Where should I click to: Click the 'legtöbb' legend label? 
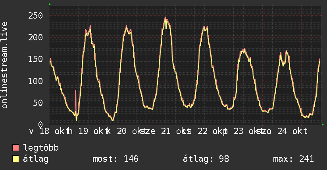(x=41, y=148)
